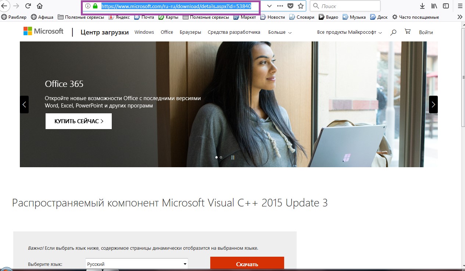Open the Яндекс bookmark
This screenshot has width=465, height=271.
[119, 17]
